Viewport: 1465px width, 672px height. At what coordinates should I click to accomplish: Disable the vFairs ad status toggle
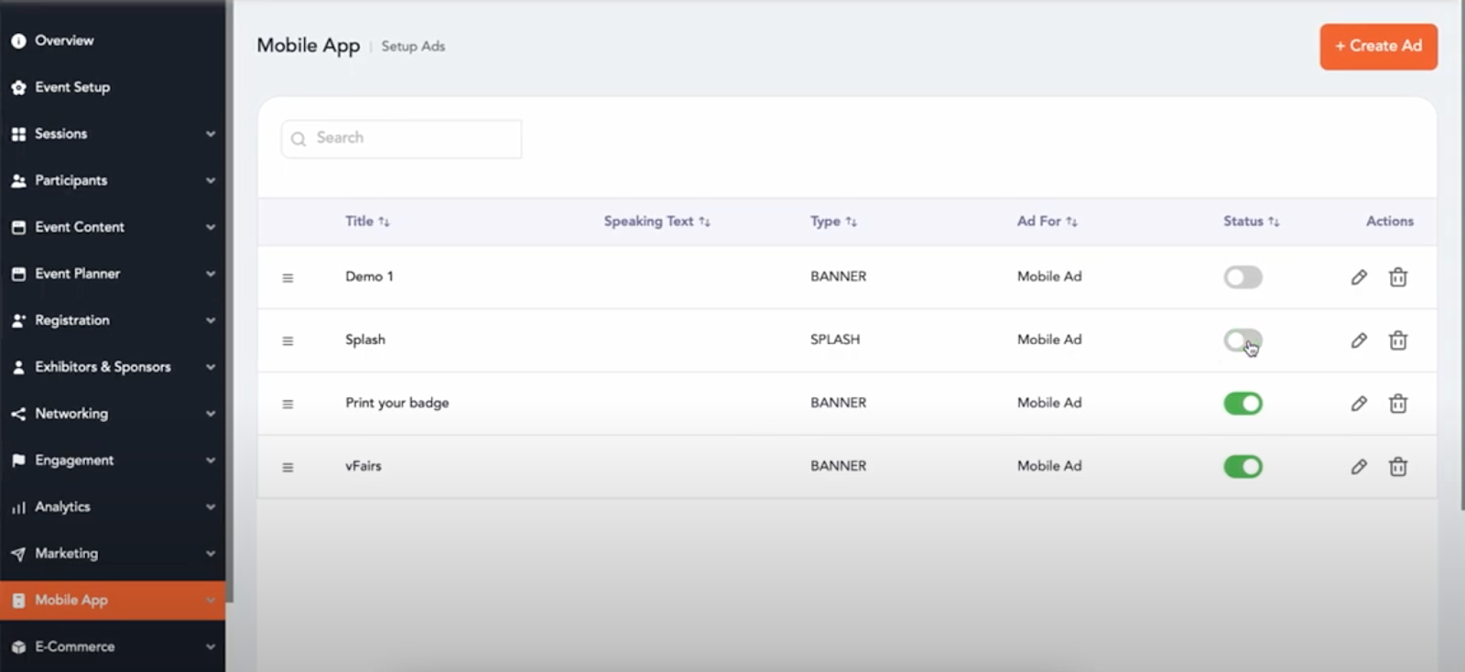point(1243,466)
